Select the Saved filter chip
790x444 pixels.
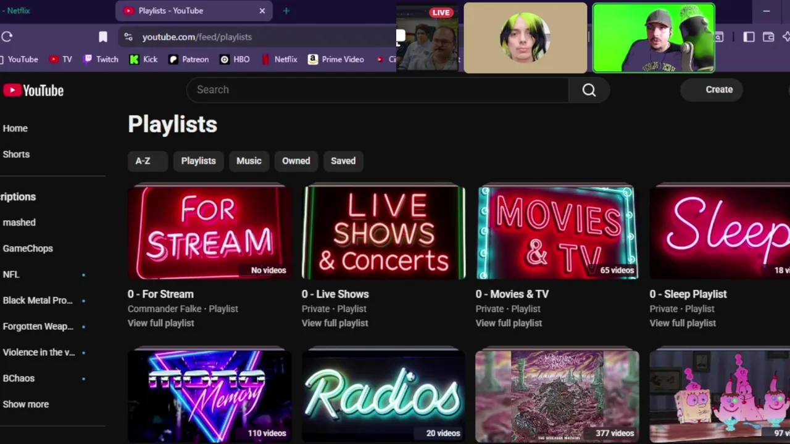343,161
